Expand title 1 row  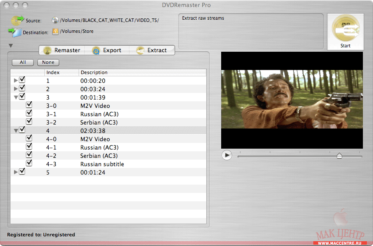click(16, 81)
